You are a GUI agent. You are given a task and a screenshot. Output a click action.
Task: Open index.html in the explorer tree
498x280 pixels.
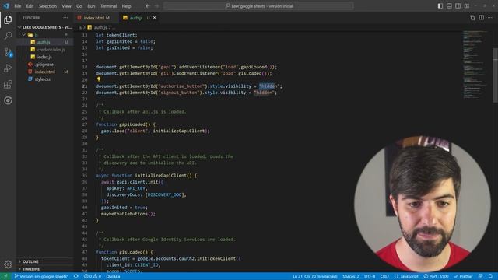pos(45,72)
